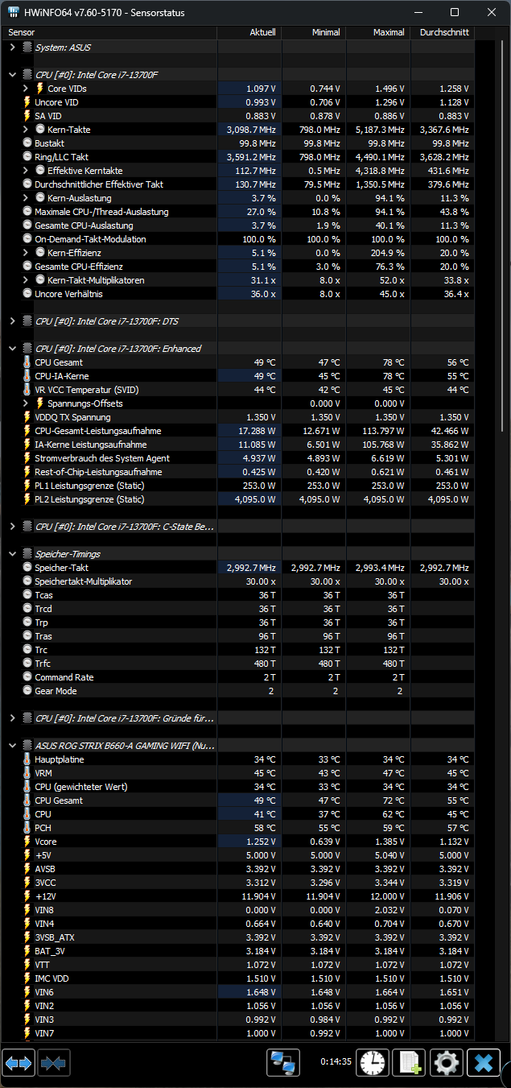Collapse the Intel Core i7-13700F: Enhanced group
511x1088 pixels.
(x=13, y=349)
